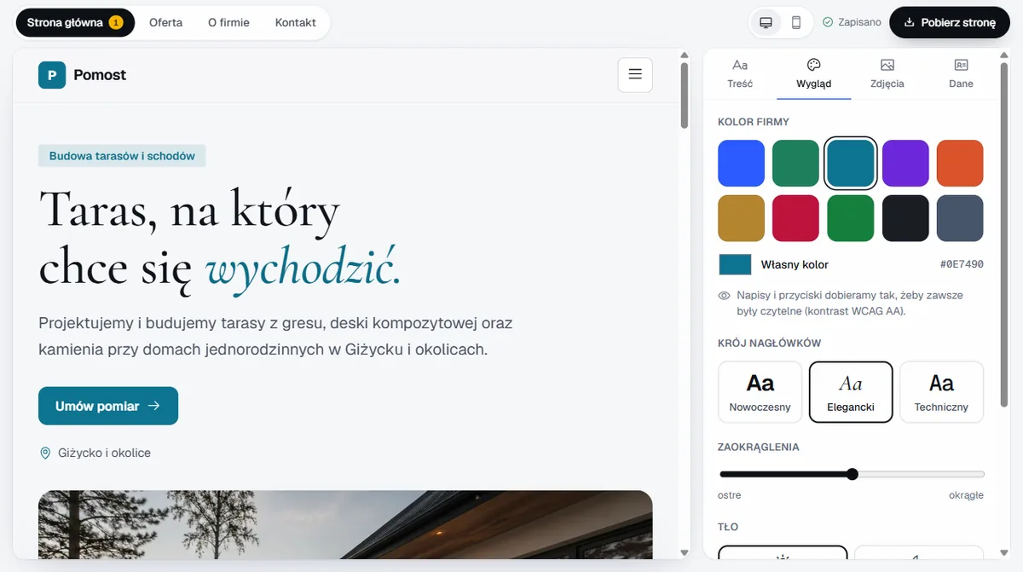Open the Zdjęcia tab
Viewport: 1023px width, 572px height.
point(887,73)
